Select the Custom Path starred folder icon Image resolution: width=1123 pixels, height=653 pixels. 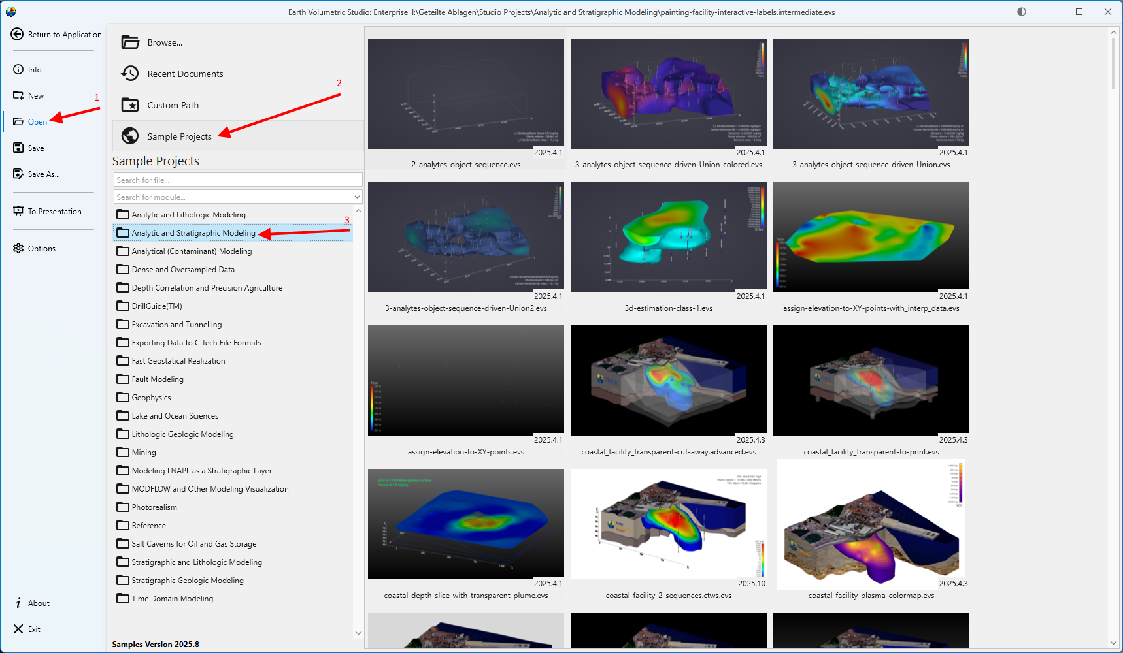pos(130,105)
